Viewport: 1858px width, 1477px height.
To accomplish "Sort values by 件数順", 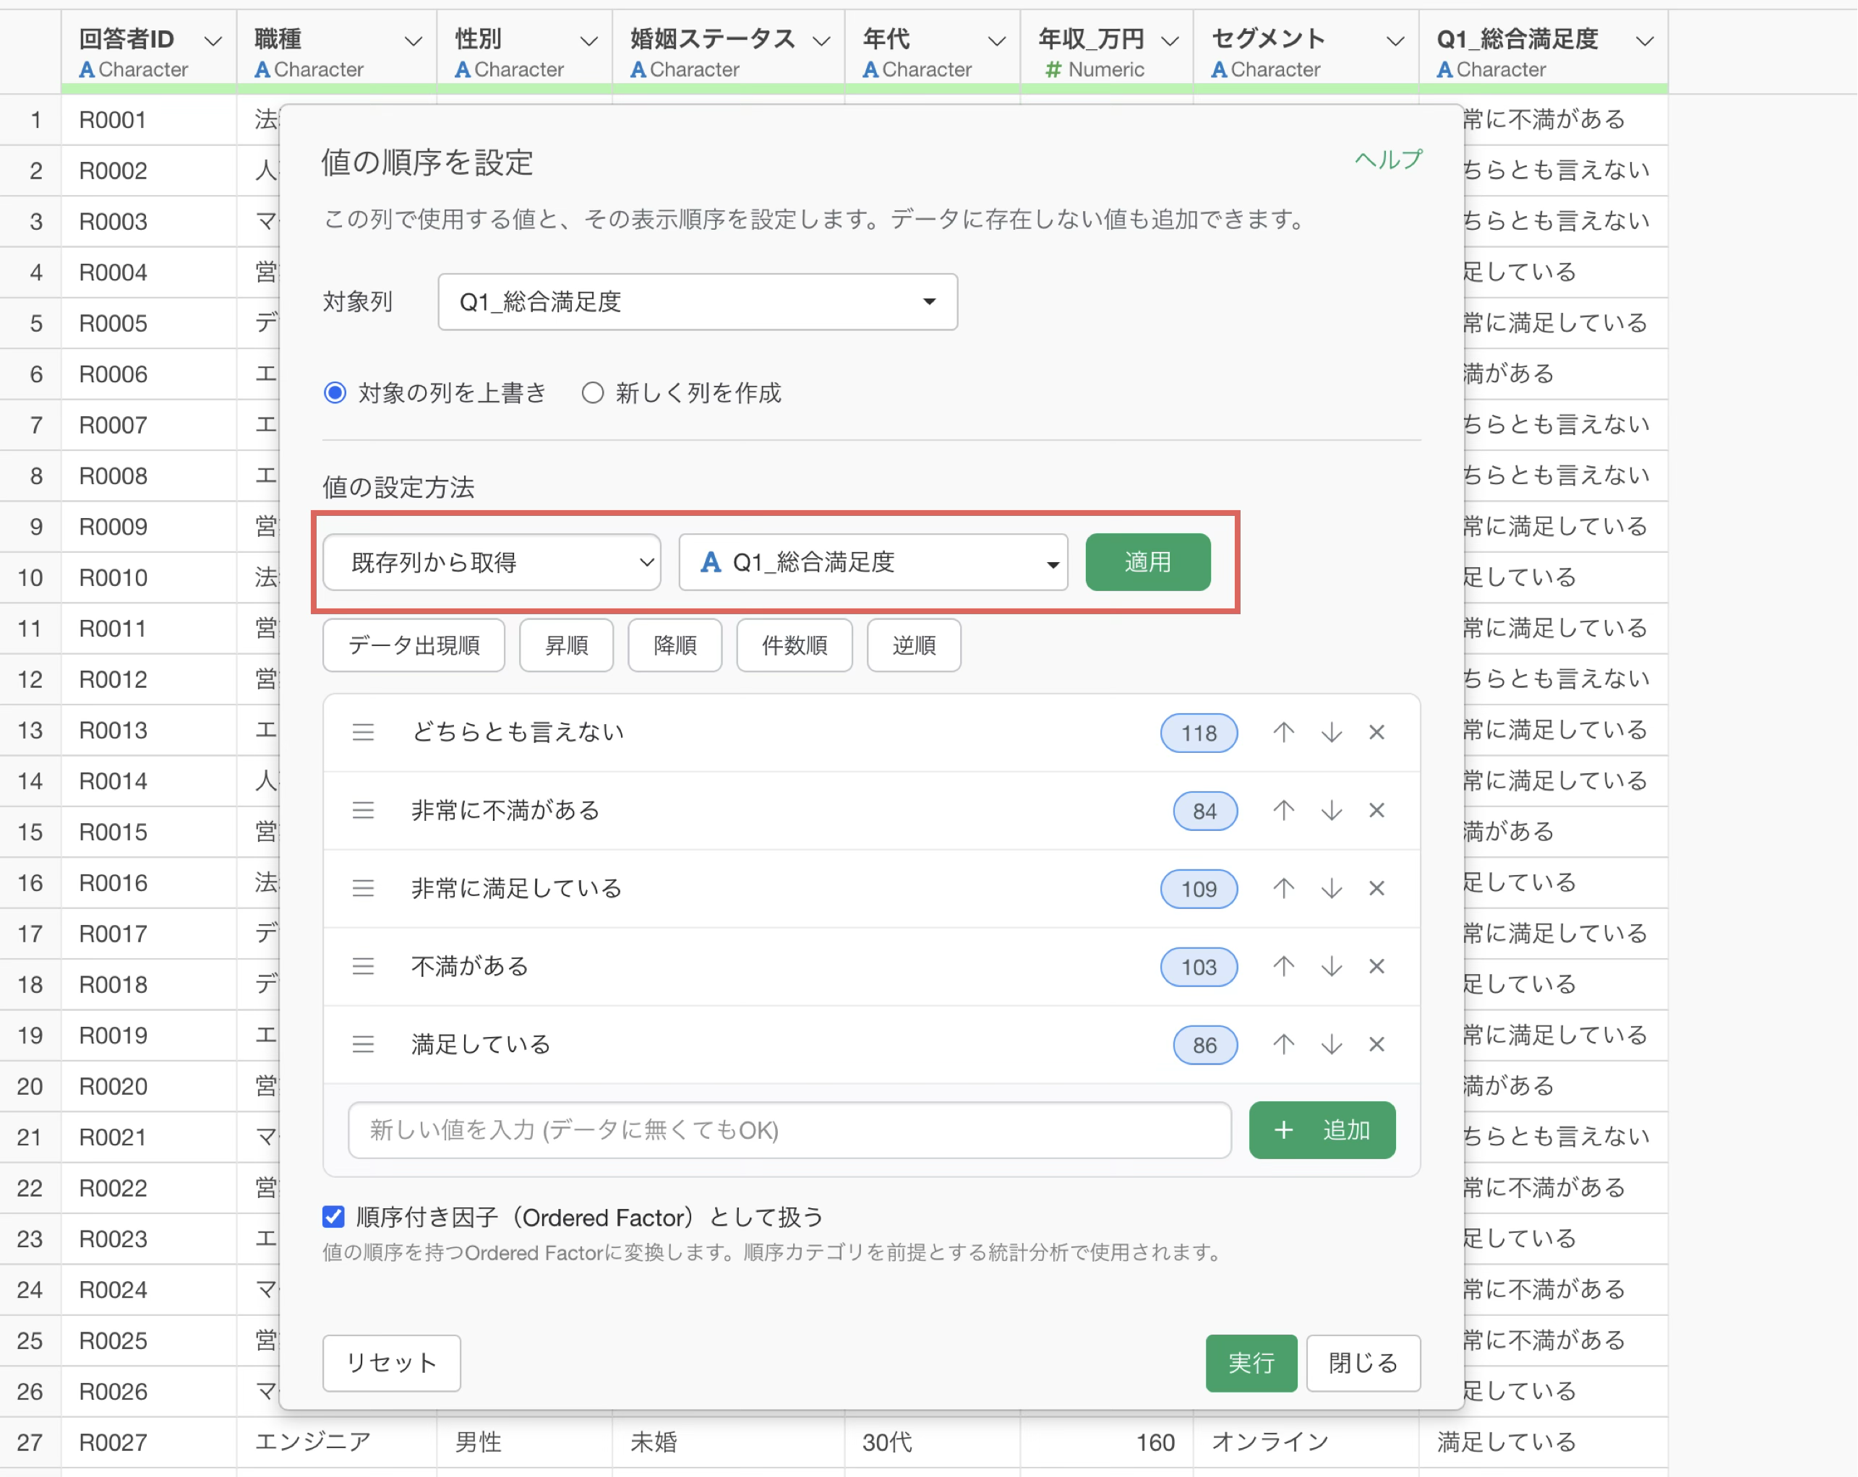I will (x=795, y=645).
